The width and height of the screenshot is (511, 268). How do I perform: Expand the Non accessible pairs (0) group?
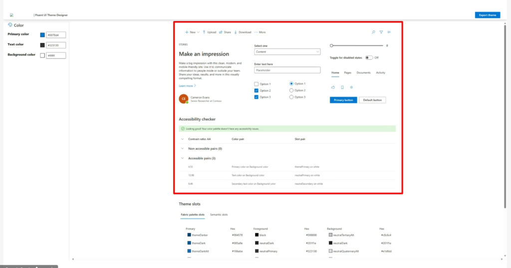(182, 148)
